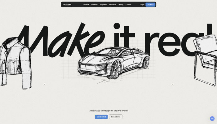Click the Login link
The height and width of the screenshot is (124, 217).
142,5
